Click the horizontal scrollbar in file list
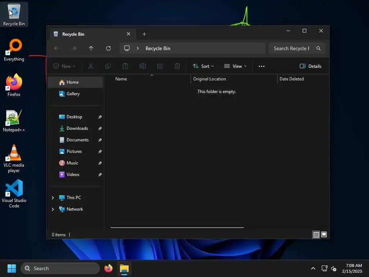Image resolution: width=369 pixels, height=277 pixels. [177, 228]
